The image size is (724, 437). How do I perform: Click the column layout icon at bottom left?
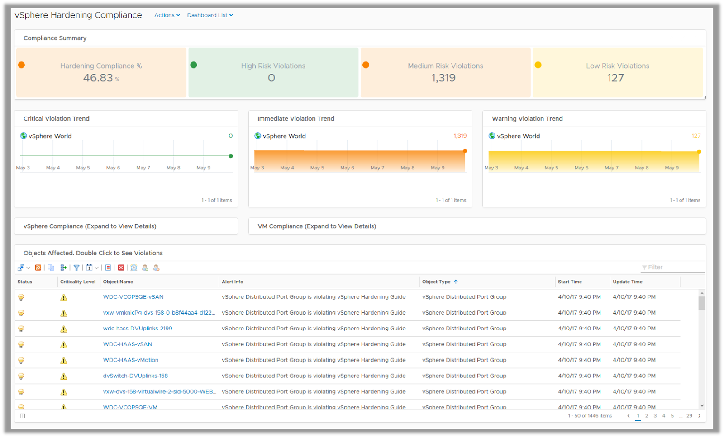click(23, 416)
